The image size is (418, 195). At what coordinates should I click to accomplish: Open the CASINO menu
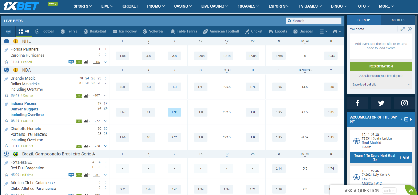[x=183, y=6]
